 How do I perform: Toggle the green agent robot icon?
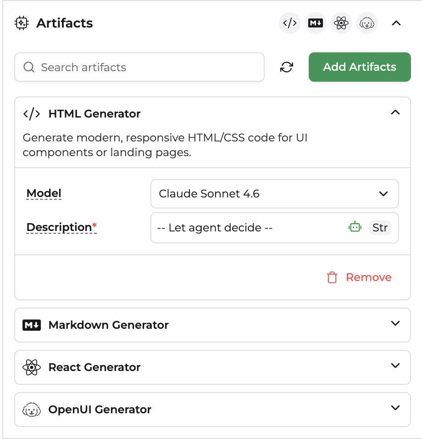click(355, 227)
